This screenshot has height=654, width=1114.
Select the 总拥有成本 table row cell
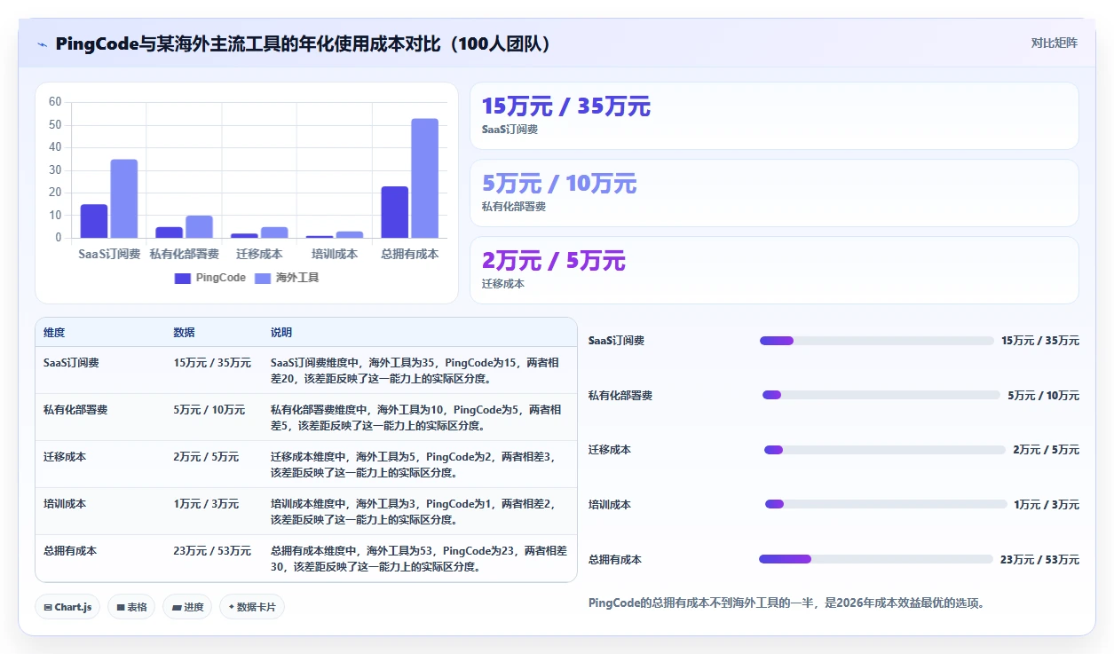click(x=70, y=551)
